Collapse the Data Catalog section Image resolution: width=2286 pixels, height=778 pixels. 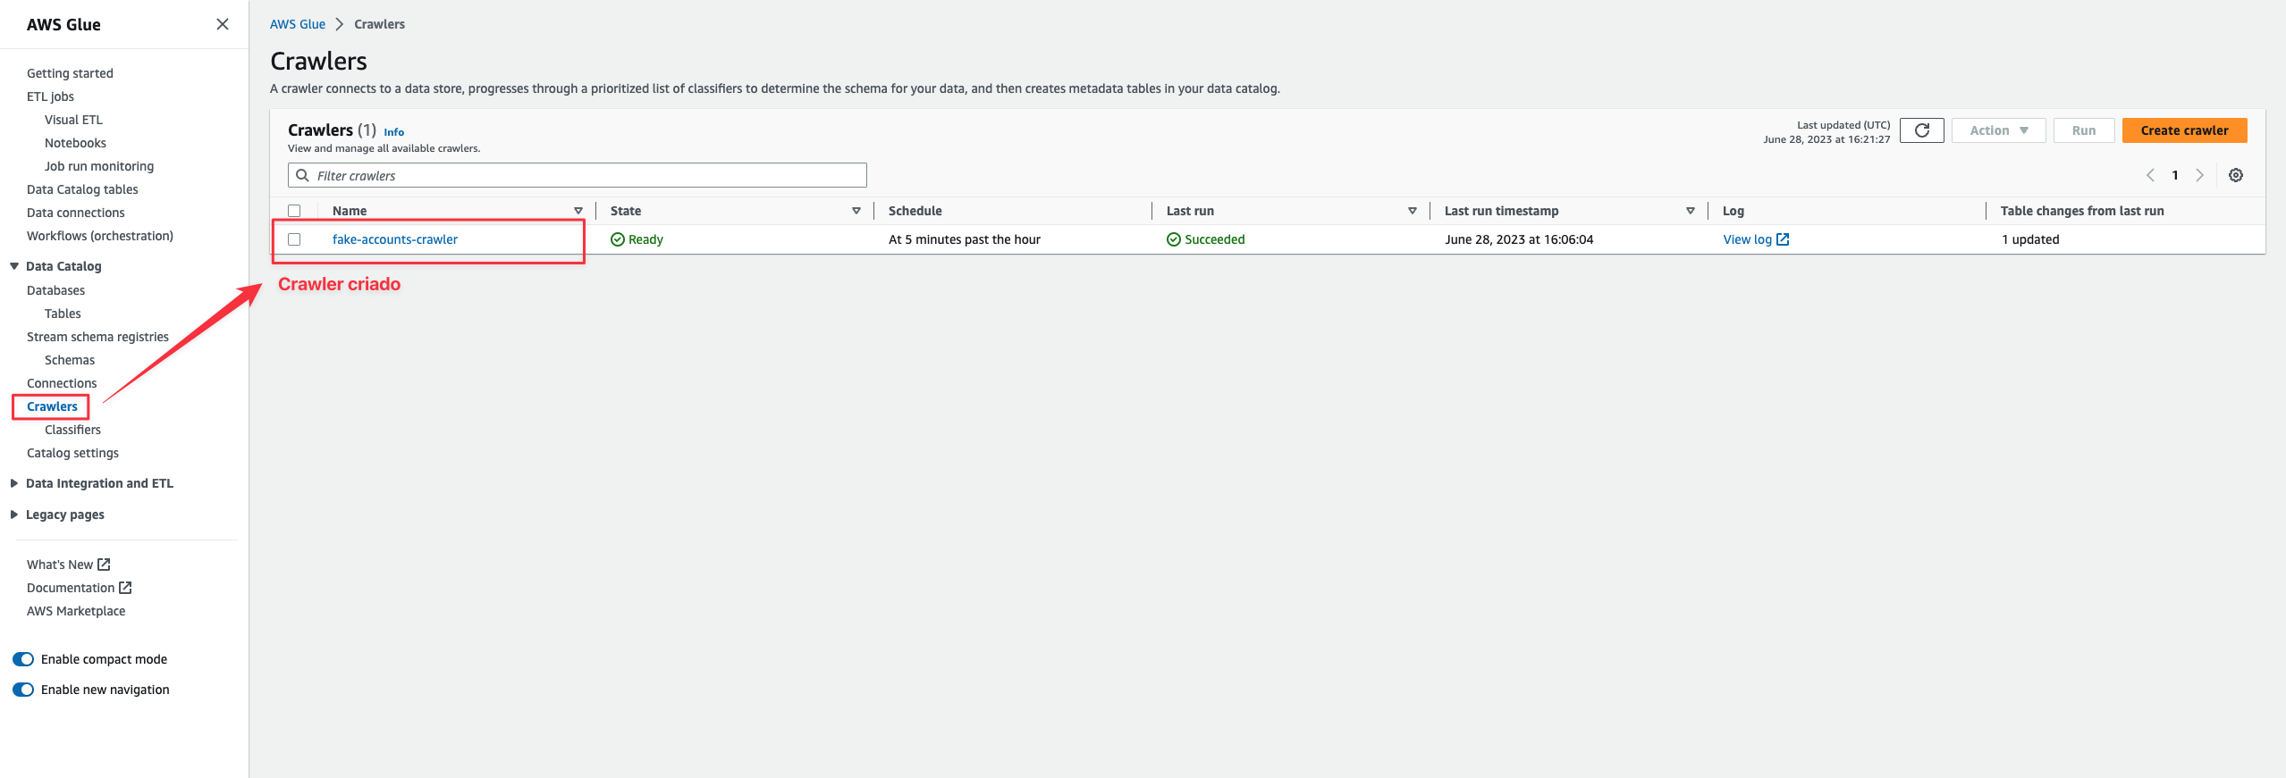point(14,266)
